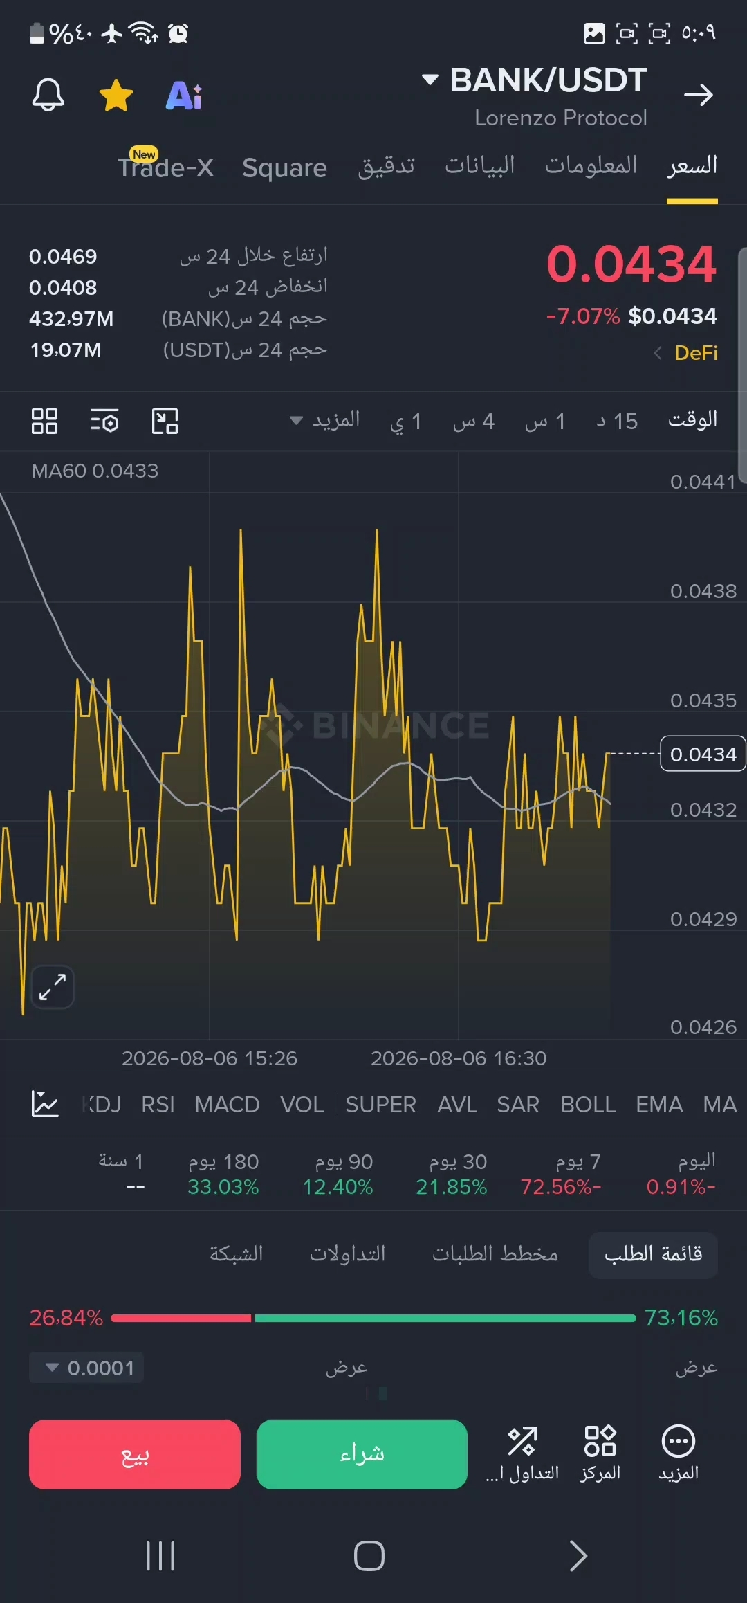
Task: Select the السعر tab
Action: click(x=692, y=166)
